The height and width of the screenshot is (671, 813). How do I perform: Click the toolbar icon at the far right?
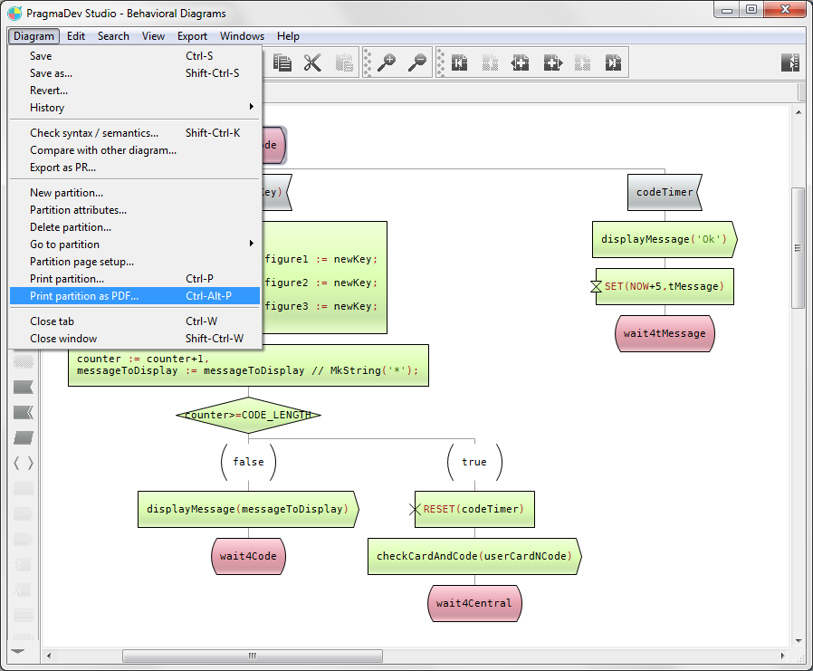(x=790, y=62)
